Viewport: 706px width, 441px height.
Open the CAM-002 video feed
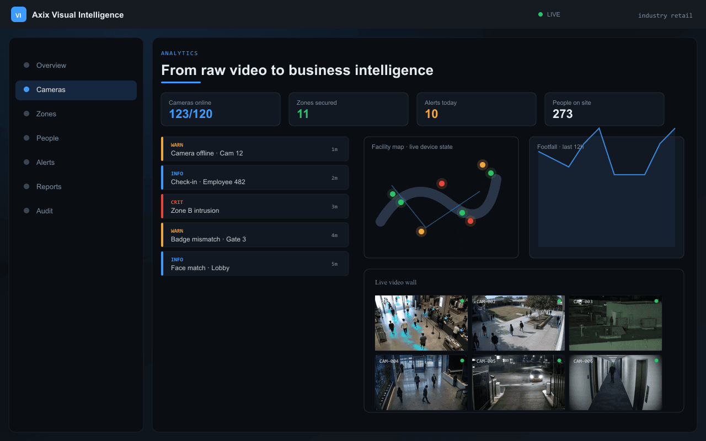(x=518, y=323)
